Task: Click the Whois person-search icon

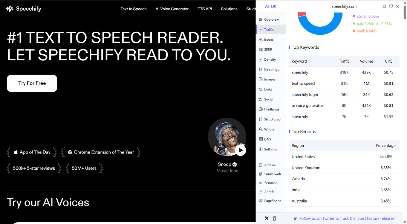Action: (261, 129)
